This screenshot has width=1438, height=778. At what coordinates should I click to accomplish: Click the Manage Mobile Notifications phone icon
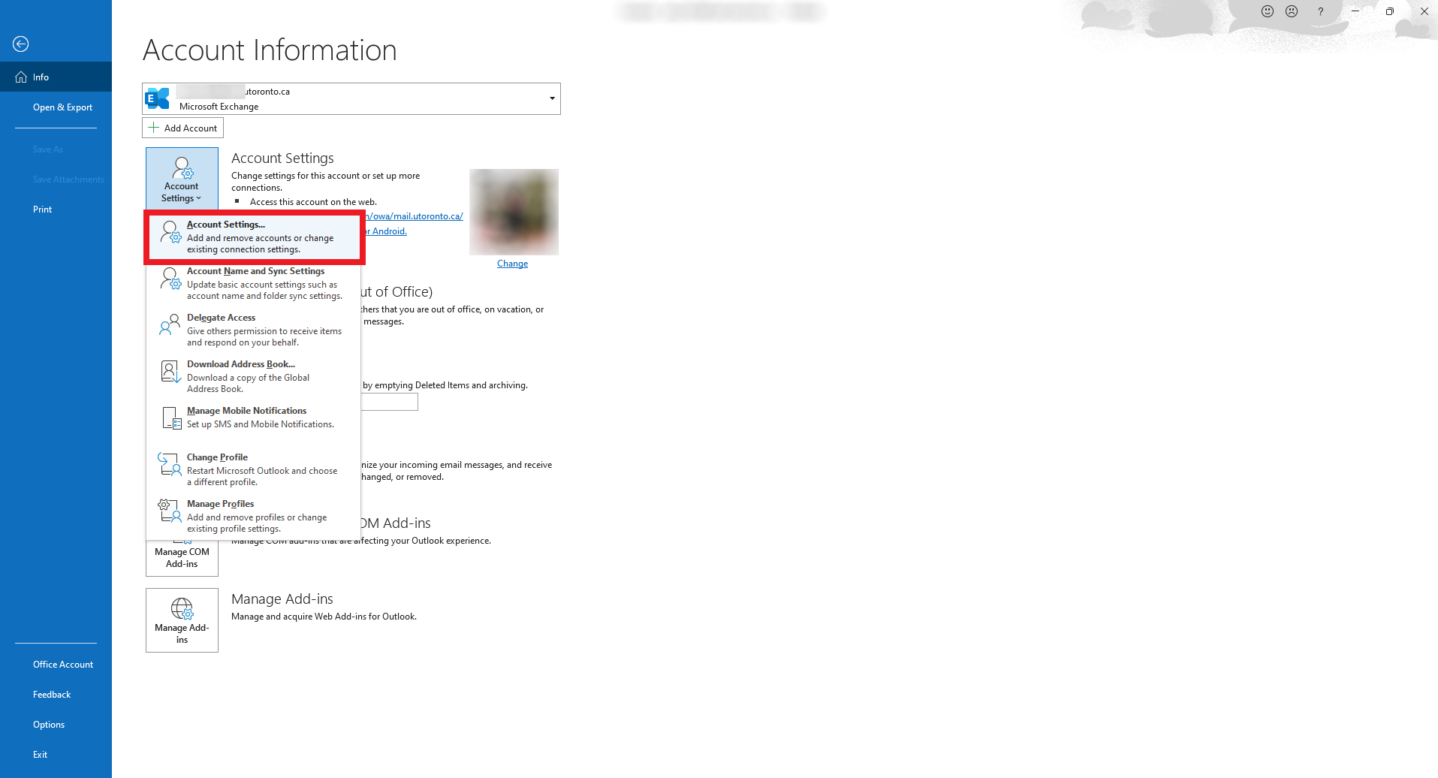pyautogui.click(x=172, y=418)
